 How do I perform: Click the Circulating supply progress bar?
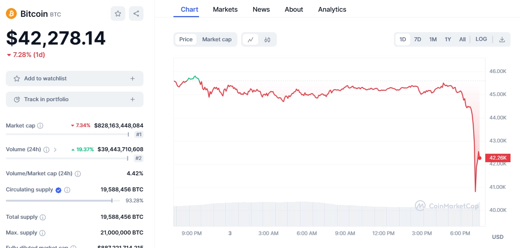point(63,201)
